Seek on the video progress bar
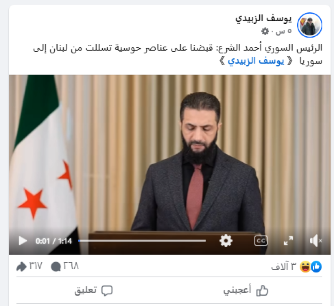Image resolution: width=334 pixels, height=306 pixels. [142, 241]
